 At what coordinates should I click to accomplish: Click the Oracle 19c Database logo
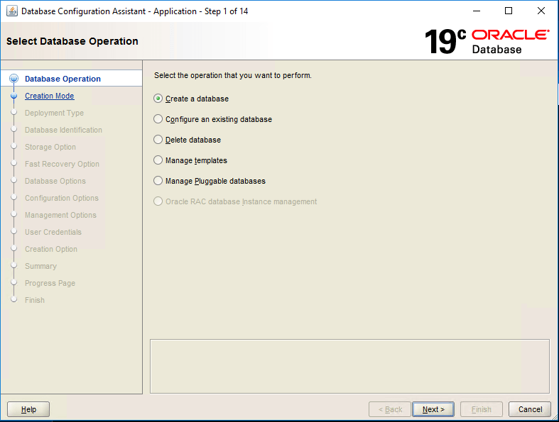pos(487,41)
